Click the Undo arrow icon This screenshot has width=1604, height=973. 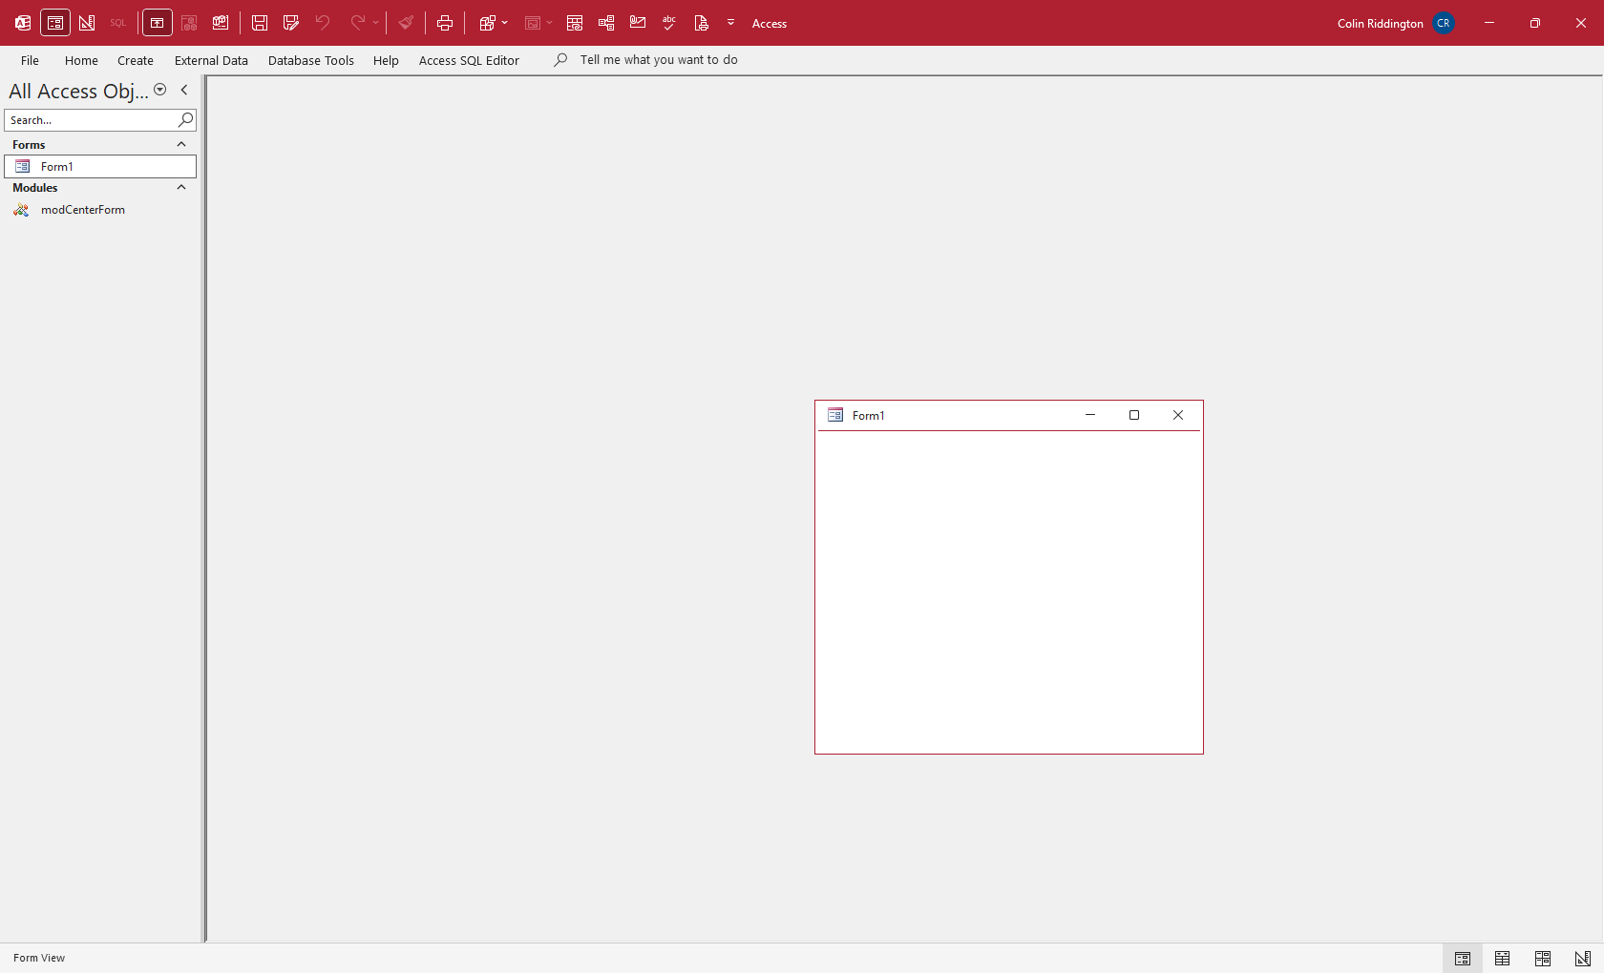tap(323, 23)
